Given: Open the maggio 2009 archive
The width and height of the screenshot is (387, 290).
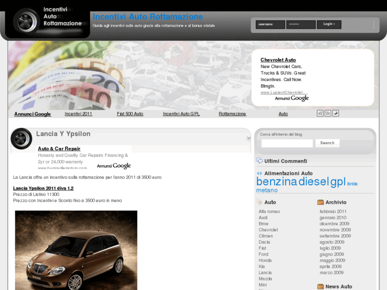Looking at the screenshot, I should pyautogui.click(x=333, y=260).
